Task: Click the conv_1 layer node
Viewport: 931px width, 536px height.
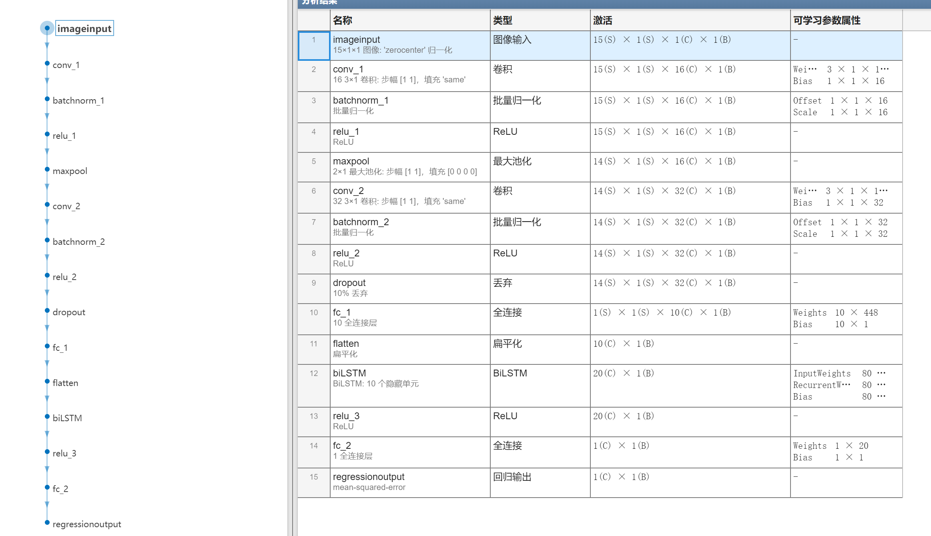Action: (66, 65)
